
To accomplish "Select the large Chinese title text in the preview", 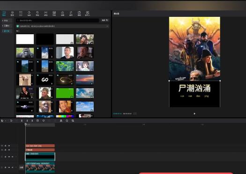I will pyautogui.click(x=194, y=88).
